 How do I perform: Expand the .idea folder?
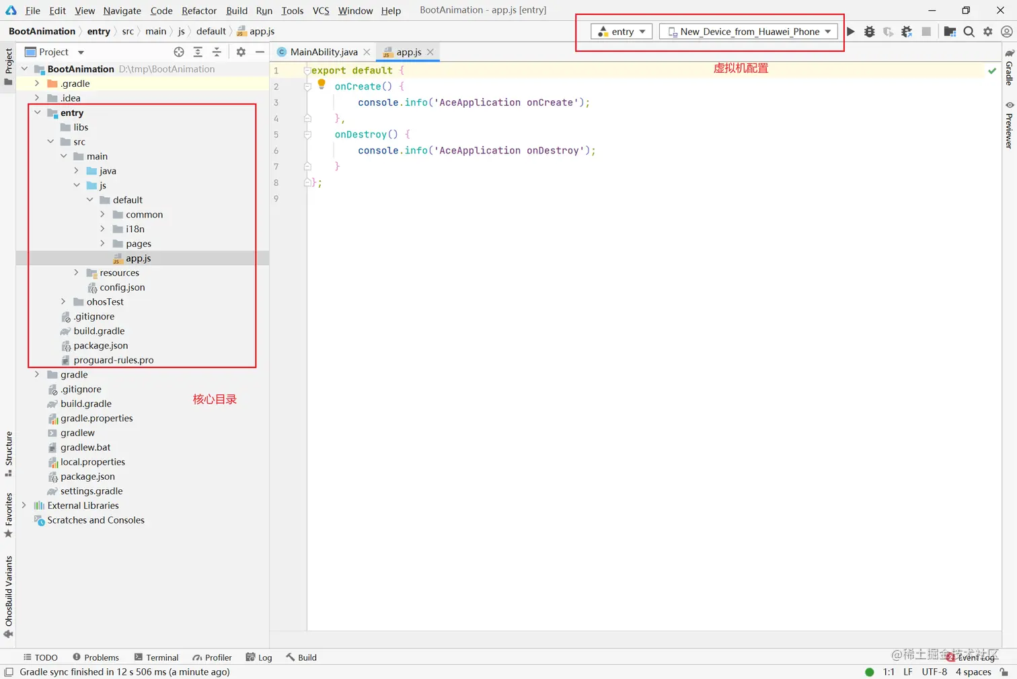click(x=38, y=98)
